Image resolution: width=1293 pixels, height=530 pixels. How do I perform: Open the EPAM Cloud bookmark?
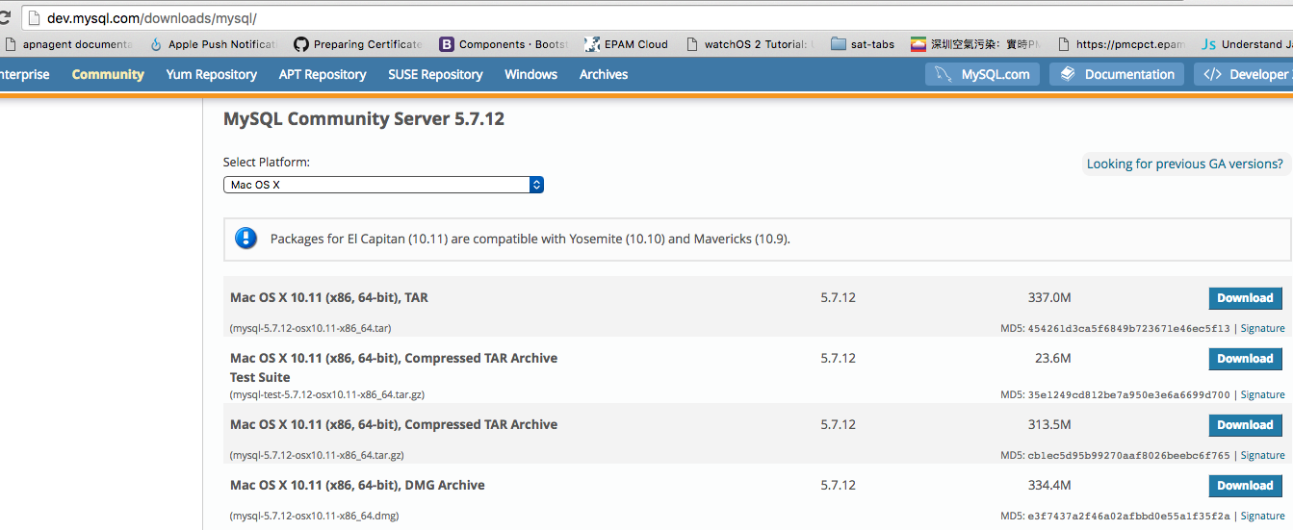click(x=627, y=44)
